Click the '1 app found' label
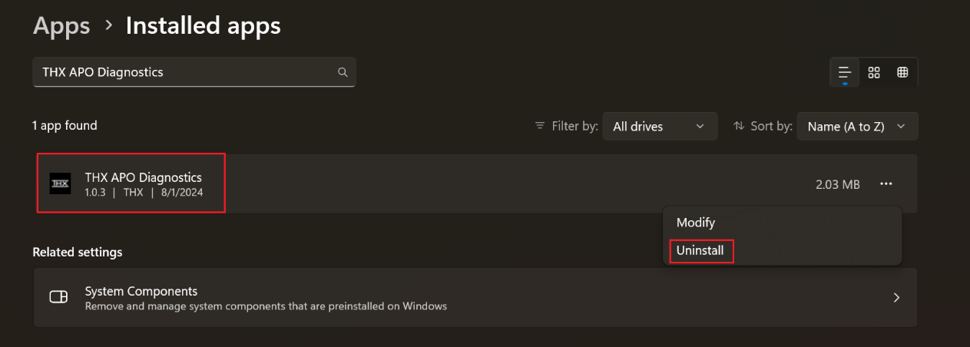This screenshot has height=347, width=970. pos(65,125)
